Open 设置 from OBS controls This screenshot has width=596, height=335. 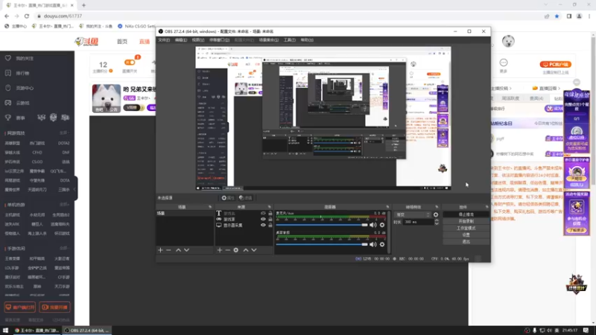click(466, 235)
